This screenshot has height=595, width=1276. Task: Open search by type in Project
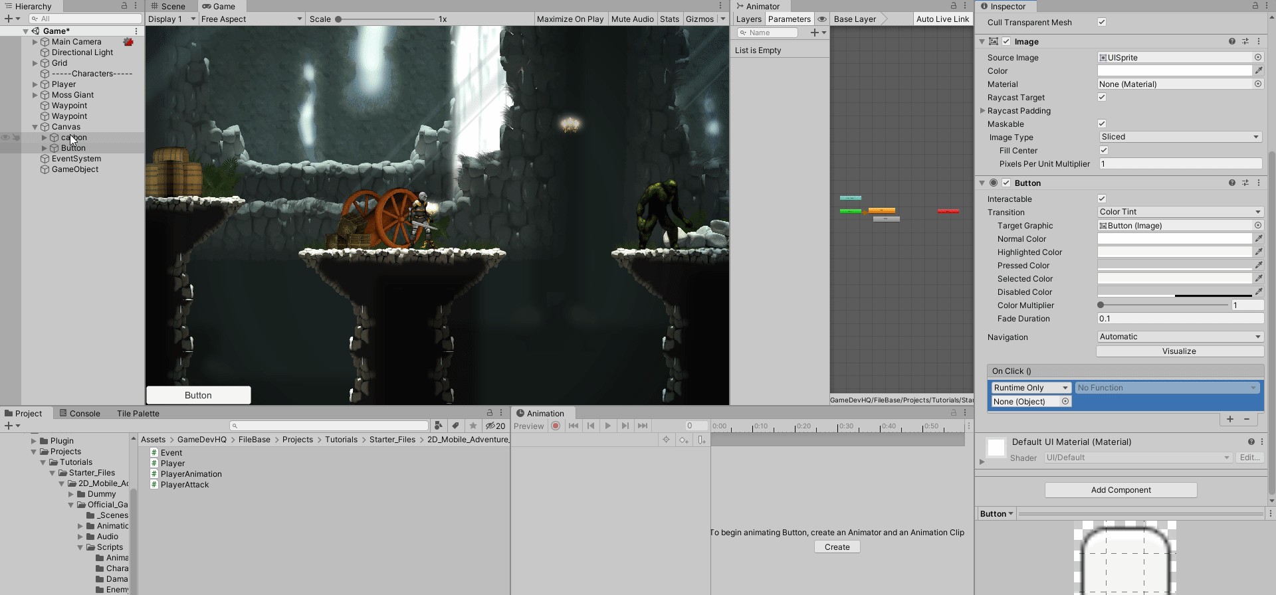[438, 426]
